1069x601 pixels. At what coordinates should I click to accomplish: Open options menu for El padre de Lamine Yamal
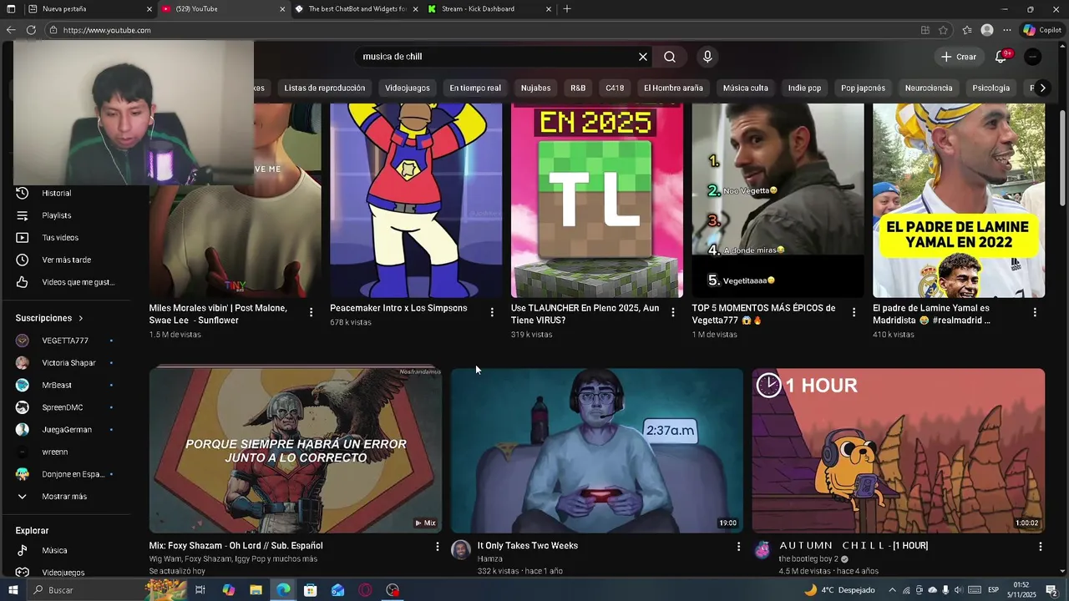pos(1035,312)
